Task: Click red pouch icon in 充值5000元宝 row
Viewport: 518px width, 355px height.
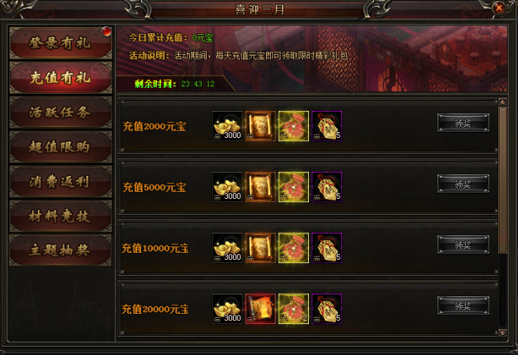Action: click(x=293, y=187)
